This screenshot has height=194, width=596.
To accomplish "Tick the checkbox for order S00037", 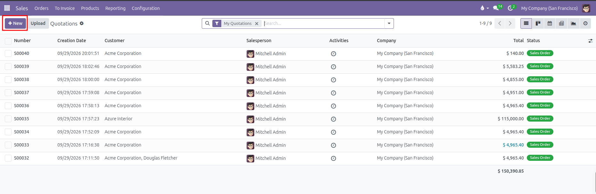I will click(x=8, y=93).
